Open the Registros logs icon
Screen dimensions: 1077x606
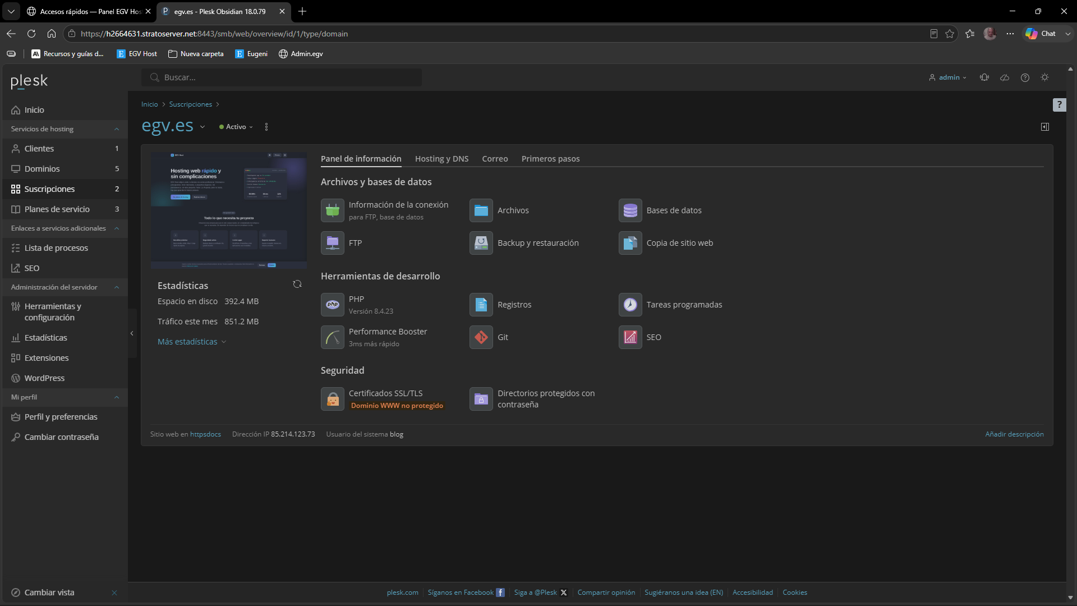481,305
